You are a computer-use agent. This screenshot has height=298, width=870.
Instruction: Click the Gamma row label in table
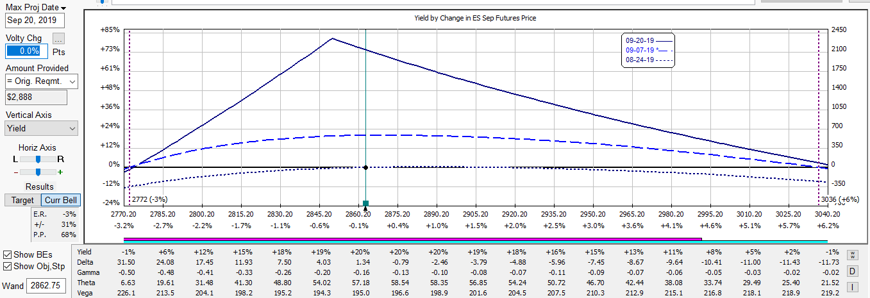point(88,272)
